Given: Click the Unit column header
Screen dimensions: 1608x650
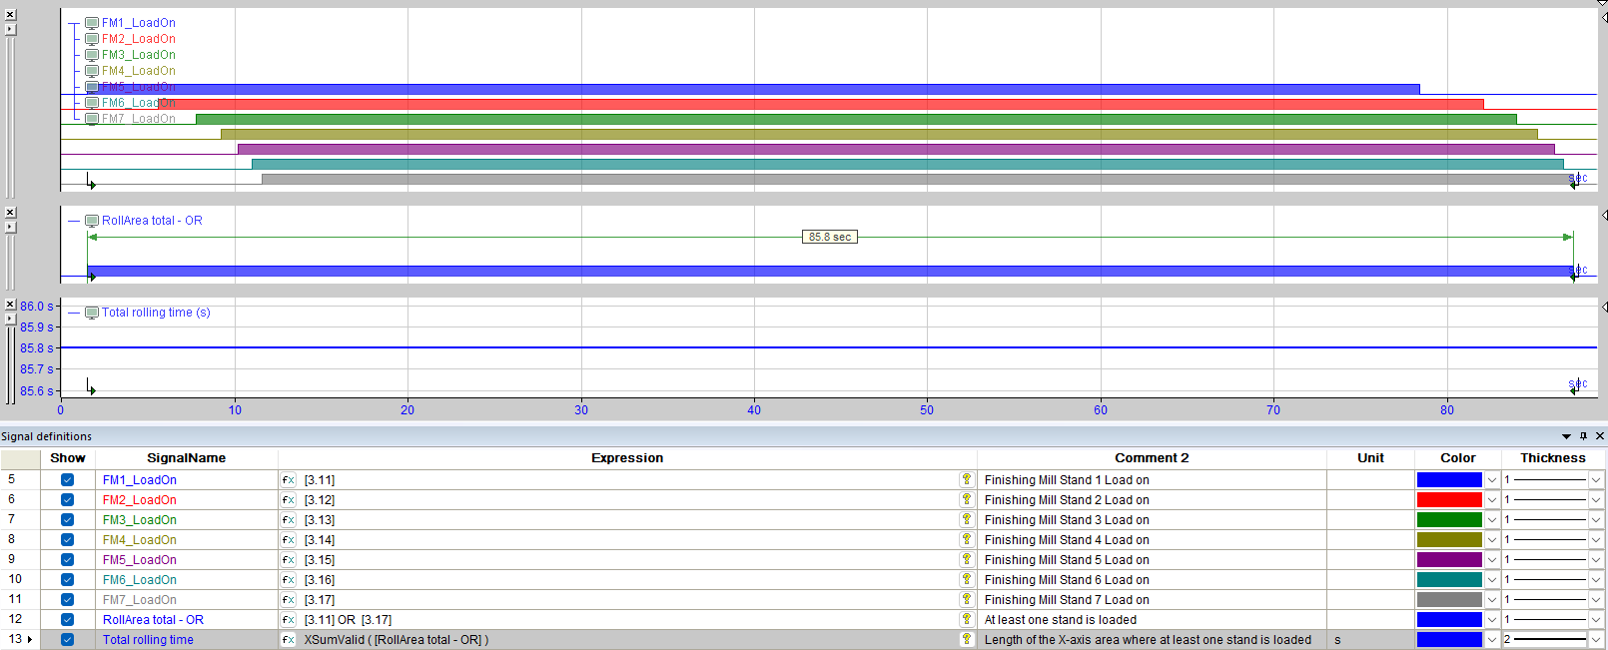Looking at the screenshot, I should [1370, 458].
